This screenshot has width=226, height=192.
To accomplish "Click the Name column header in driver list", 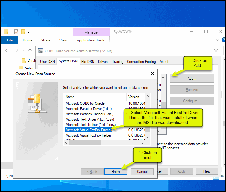I will pos(95,97).
